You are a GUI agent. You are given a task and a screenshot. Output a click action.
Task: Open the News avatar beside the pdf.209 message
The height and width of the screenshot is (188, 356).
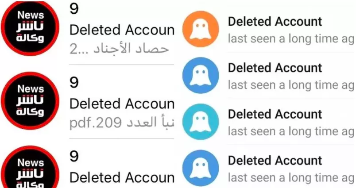(30, 101)
